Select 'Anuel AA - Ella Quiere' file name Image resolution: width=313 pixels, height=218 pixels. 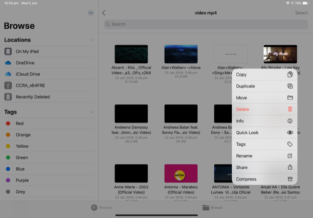[x=280, y=190]
